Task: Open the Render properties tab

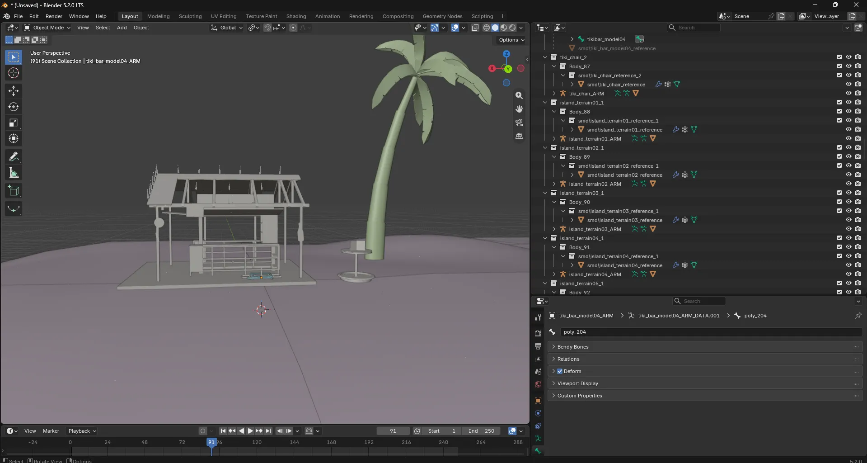Action: (x=538, y=333)
